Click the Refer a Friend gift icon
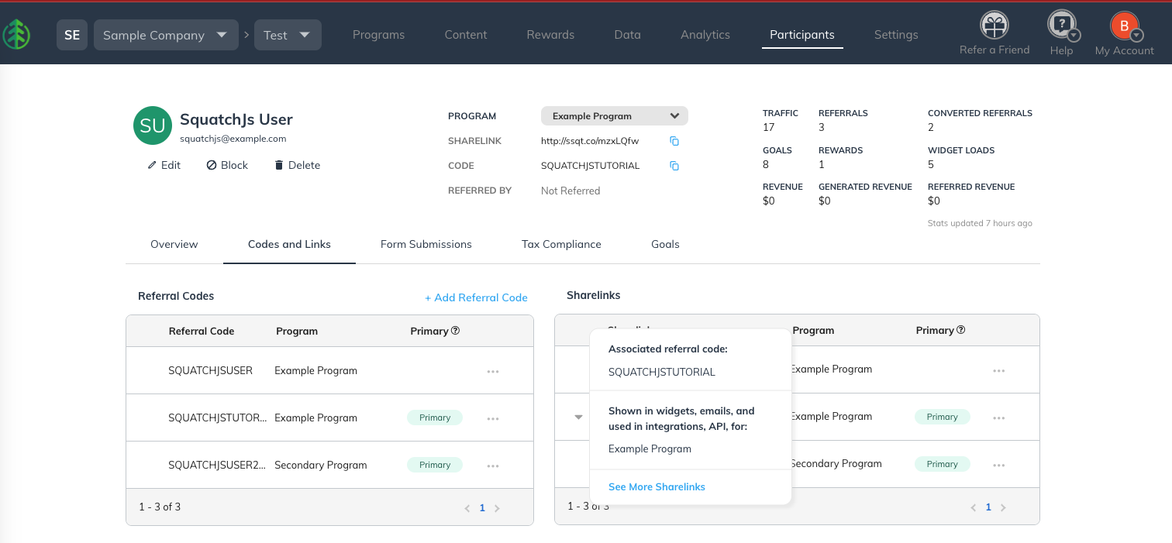The height and width of the screenshot is (543, 1172). 994,26
